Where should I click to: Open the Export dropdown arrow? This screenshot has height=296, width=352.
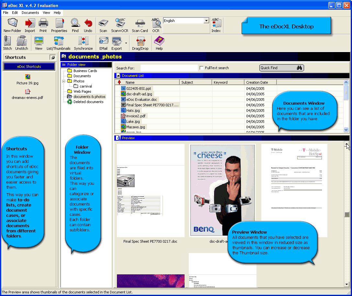point(126,43)
